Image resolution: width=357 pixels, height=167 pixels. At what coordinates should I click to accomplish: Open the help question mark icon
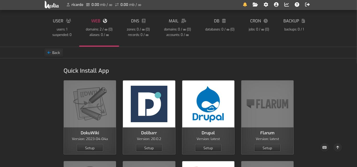(297, 5)
